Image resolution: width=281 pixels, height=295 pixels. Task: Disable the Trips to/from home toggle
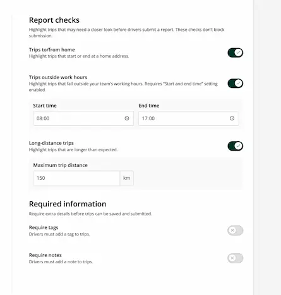[x=236, y=53]
